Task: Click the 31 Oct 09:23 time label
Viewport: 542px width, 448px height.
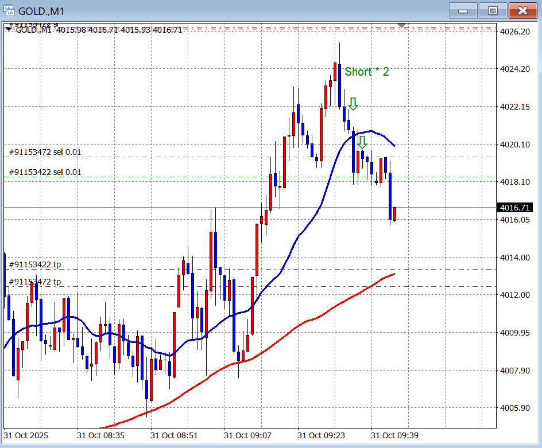Action: pyautogui.click(x=321, y=435)
